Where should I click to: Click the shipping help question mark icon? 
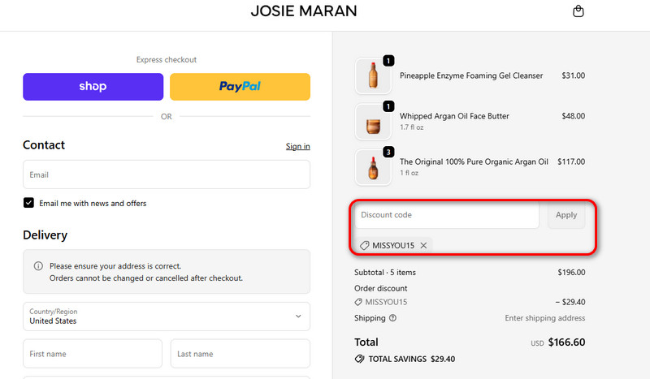392,317
